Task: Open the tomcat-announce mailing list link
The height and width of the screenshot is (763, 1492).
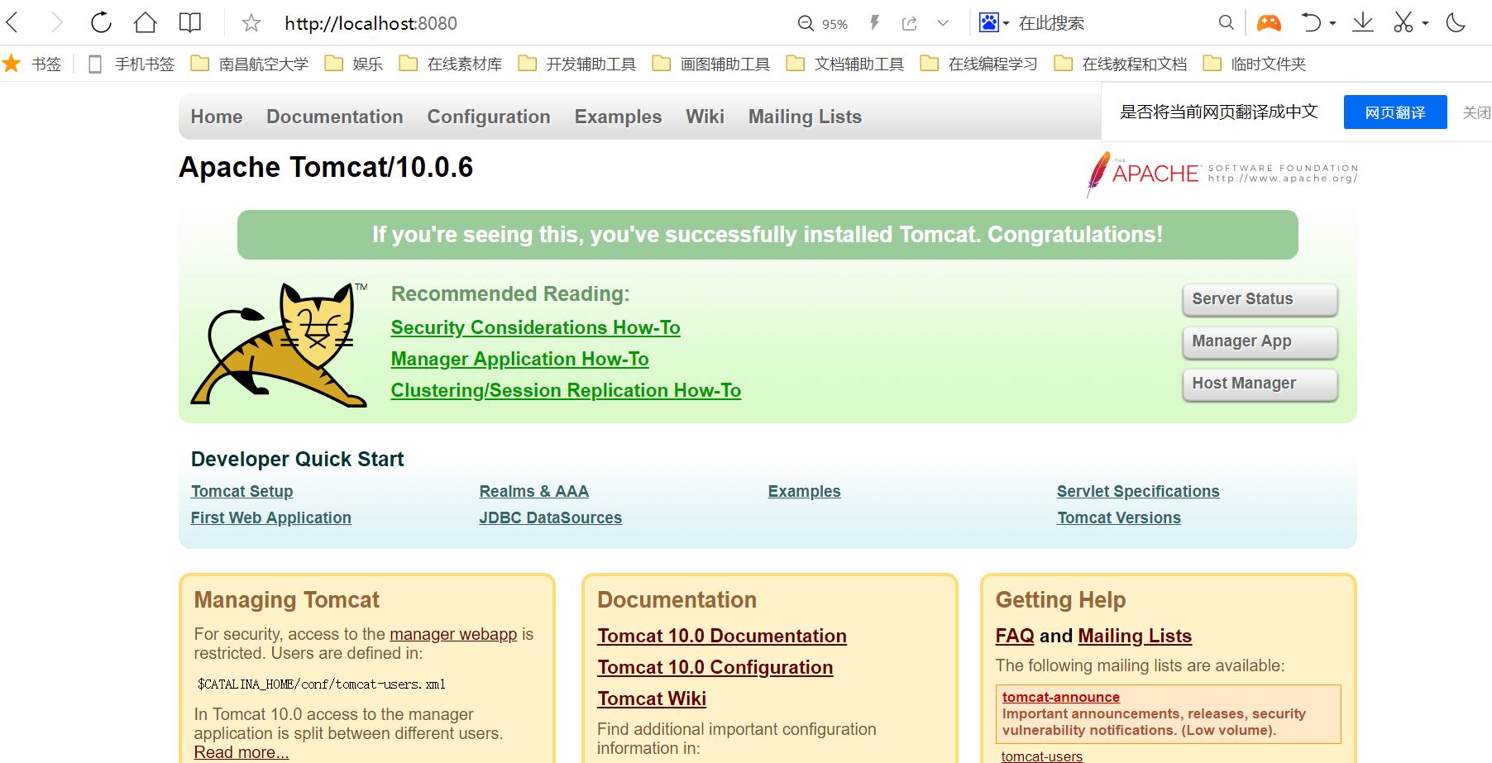Action: [x=1061, y=697]
